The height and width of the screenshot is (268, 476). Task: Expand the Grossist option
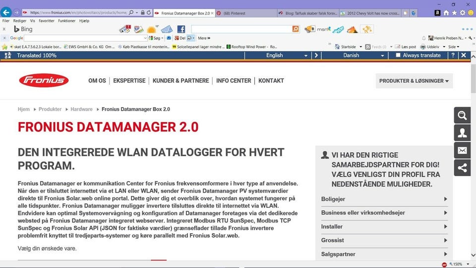(x=384, y=240)
